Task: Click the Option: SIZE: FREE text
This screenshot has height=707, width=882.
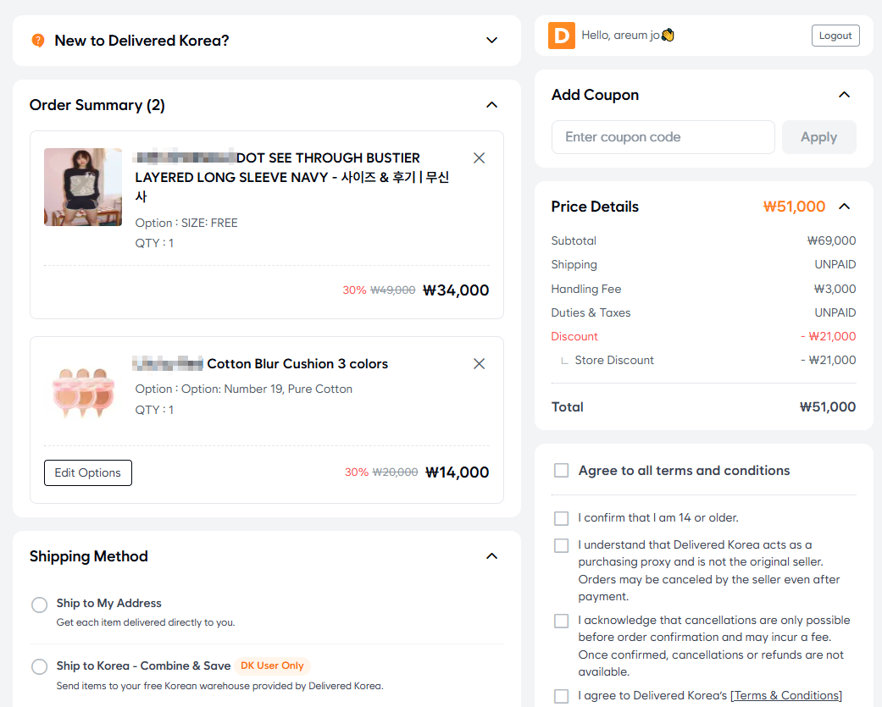Action: pyautogui.click(x=186, y=224)
